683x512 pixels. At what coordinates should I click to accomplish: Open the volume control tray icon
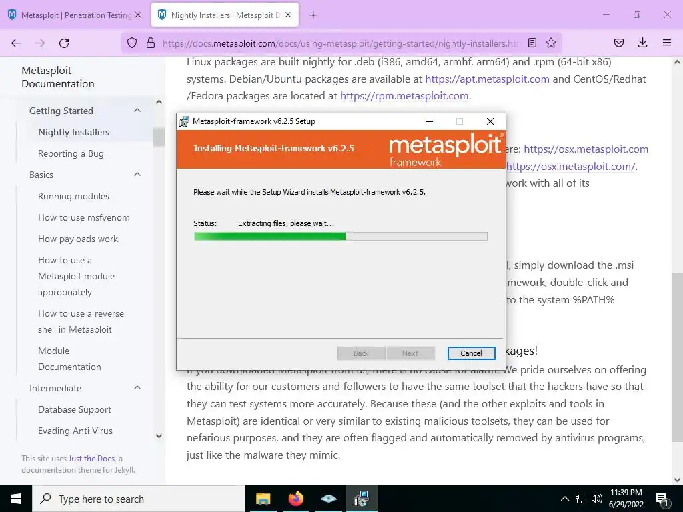pyautogui.click(x=597, y=499)
